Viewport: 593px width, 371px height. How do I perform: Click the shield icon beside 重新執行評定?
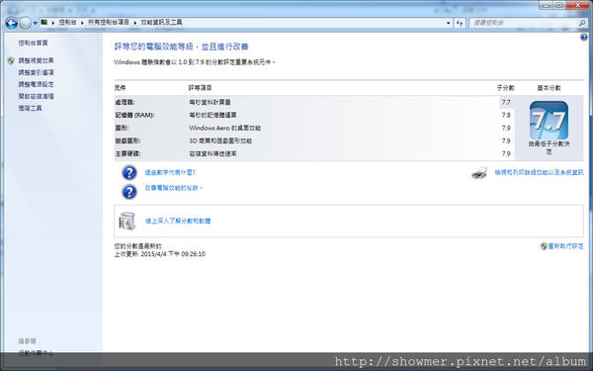click(x=544, y=246)
